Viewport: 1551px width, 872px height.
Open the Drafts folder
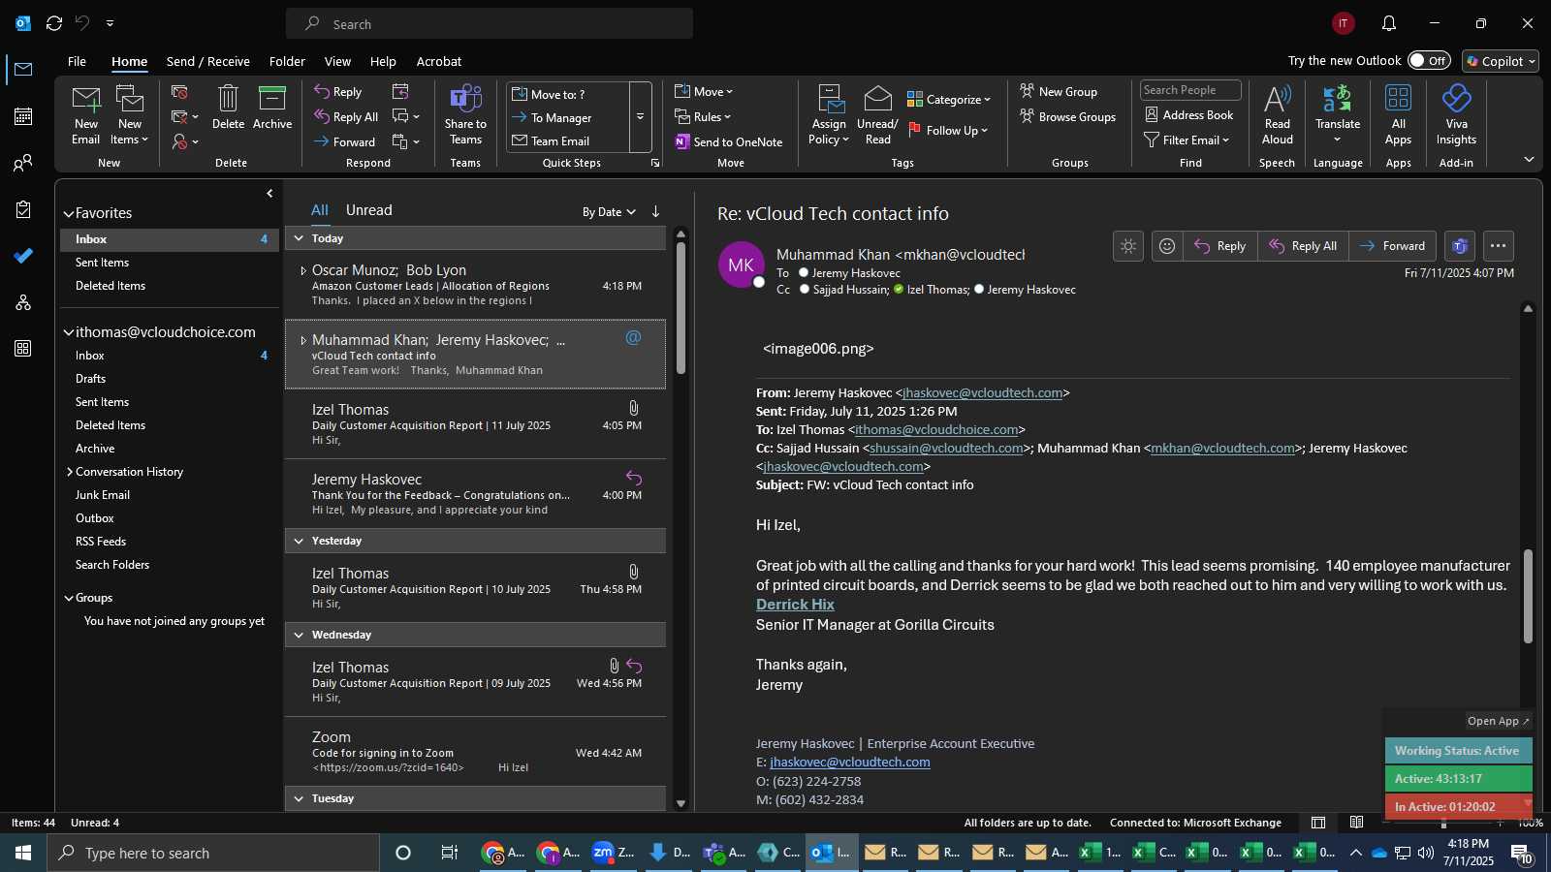[x=91, y=379]
